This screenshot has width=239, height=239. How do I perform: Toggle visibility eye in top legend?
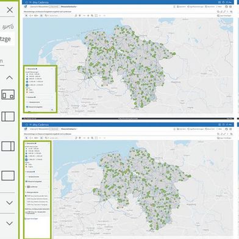point(52,110)
